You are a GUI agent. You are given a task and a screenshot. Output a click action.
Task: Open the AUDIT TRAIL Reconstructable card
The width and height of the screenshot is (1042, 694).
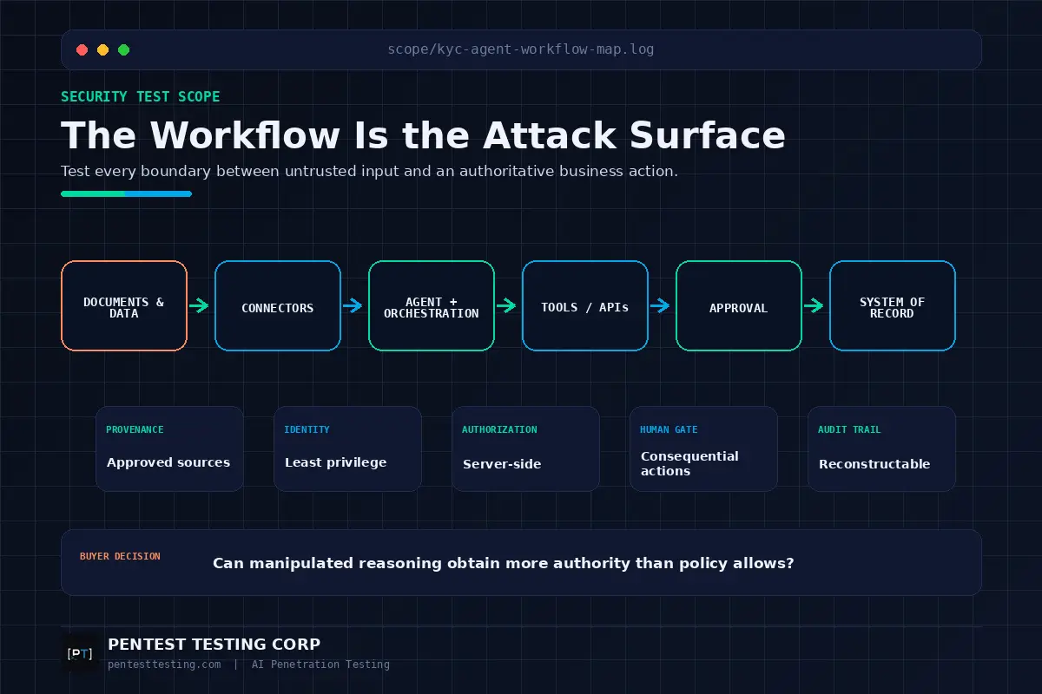tap(881, 448)
